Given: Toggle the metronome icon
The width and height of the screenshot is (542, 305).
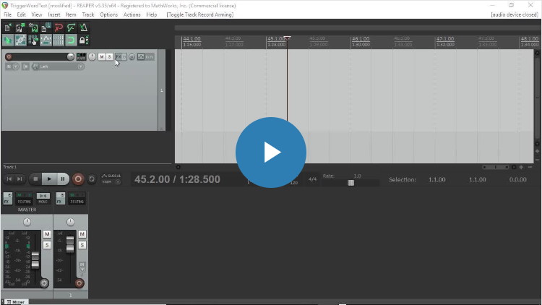Looking at the screenshot, I should tap(84, 27).
